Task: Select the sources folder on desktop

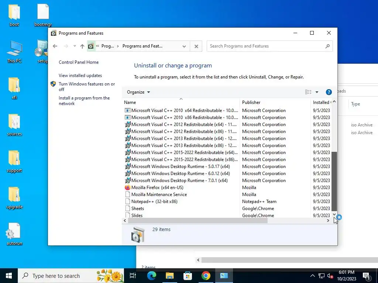Action: [14, 125]
